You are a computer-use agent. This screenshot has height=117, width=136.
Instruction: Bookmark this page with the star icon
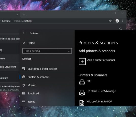pos(110,21)
